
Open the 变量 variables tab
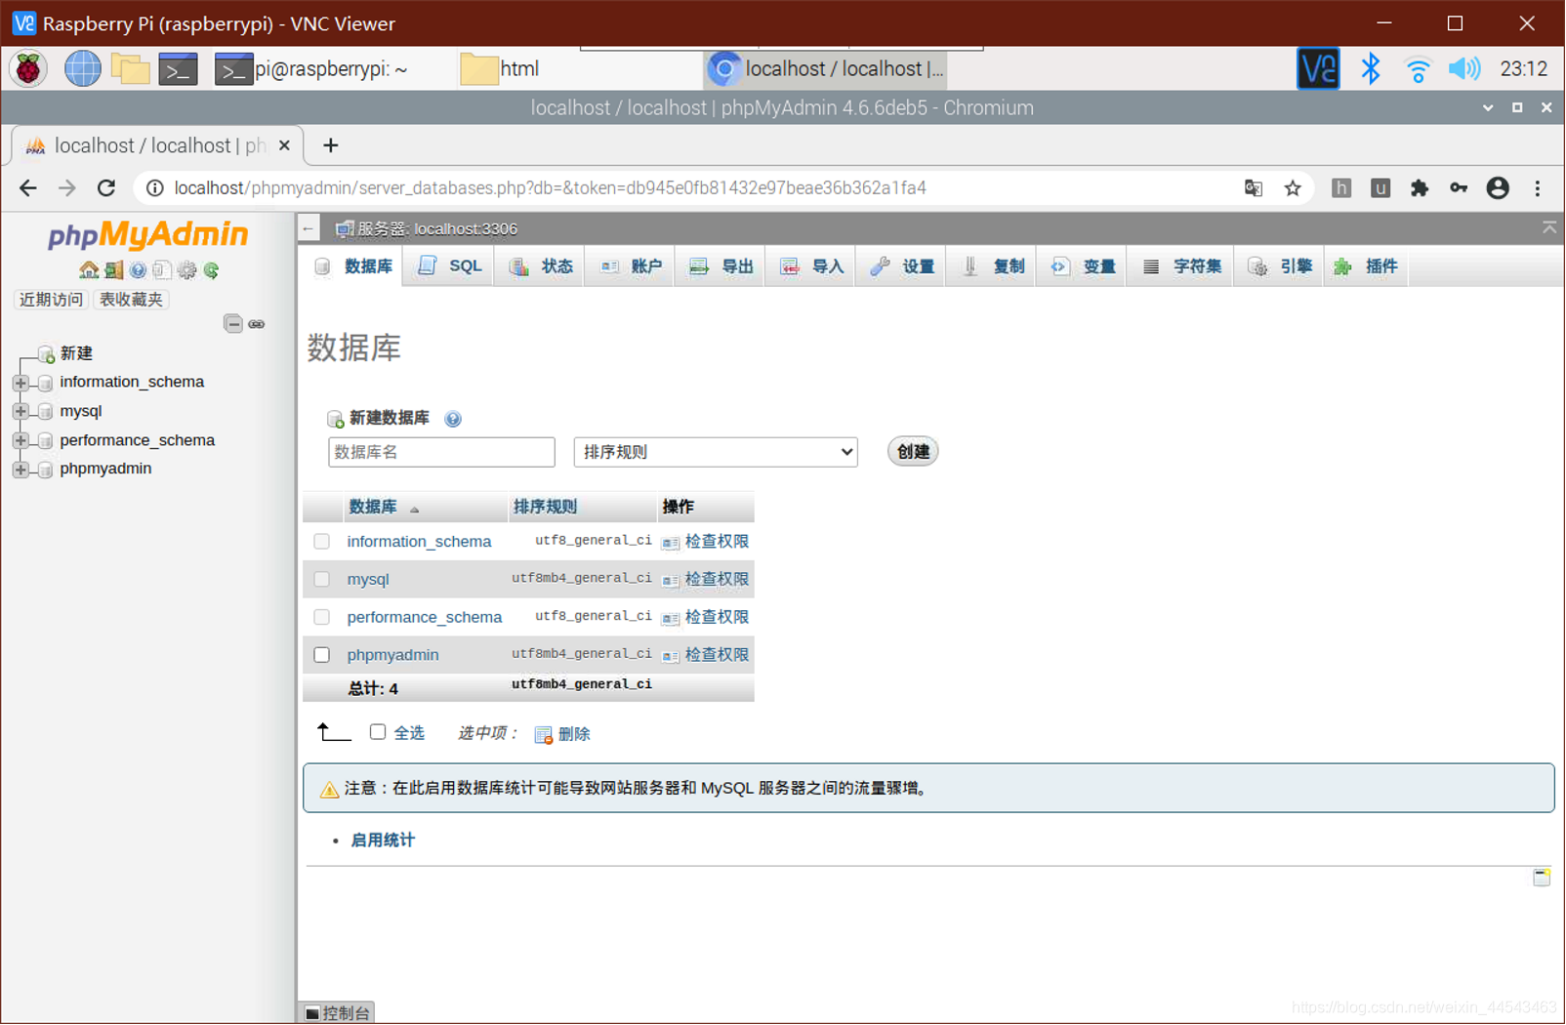point(1084,266)
